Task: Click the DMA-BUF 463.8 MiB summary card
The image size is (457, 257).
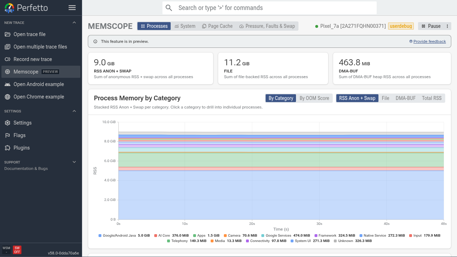Action: (x=392, y=69)
